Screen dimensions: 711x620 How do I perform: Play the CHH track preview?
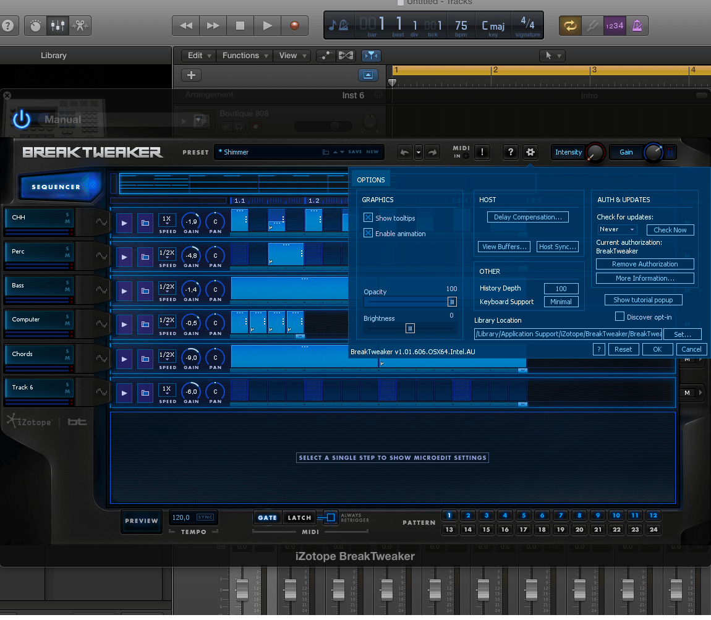(124, 223)
